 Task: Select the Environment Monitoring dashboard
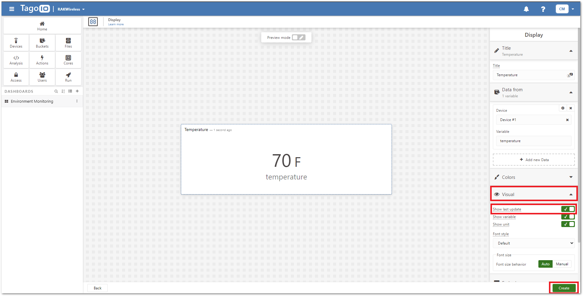point(32,101)
